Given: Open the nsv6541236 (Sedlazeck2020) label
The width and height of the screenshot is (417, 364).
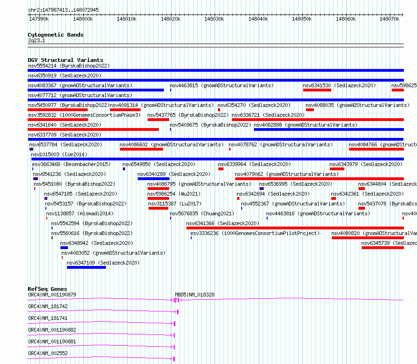Looking at the screenshot, I should [69, 174].
